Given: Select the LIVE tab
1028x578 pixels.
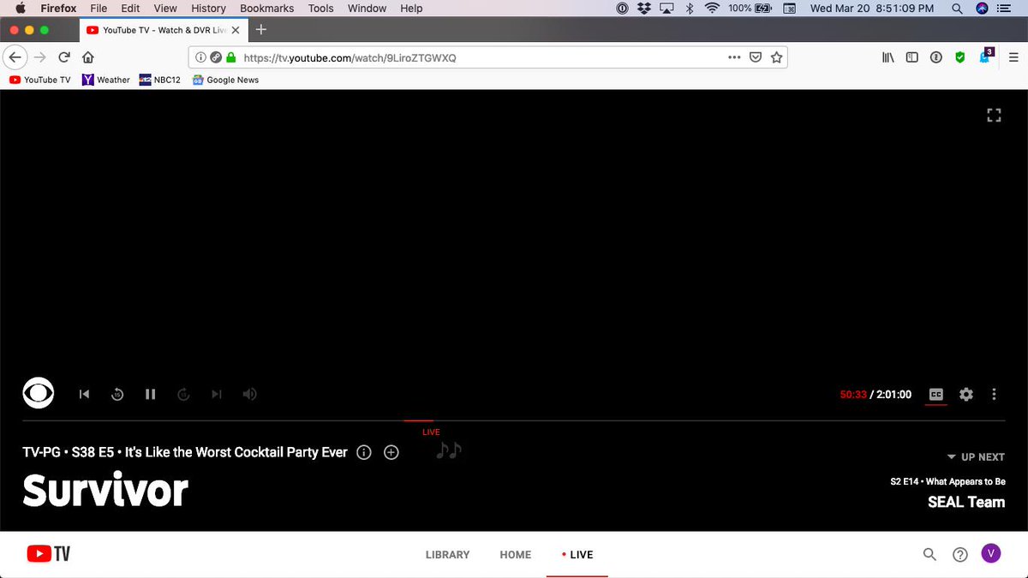Looking at the screenshot, I should pyautogui.click(x=577, y=555).
